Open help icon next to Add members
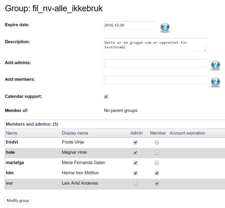The height and width of the screenshot is (208, 225). 215,82
